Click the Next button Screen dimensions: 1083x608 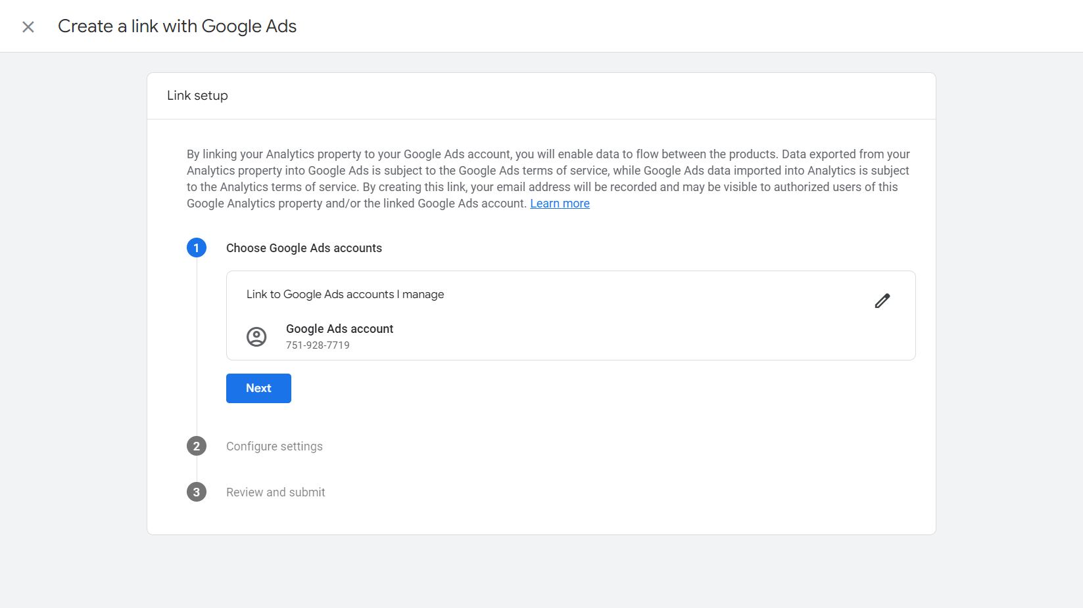258,388
